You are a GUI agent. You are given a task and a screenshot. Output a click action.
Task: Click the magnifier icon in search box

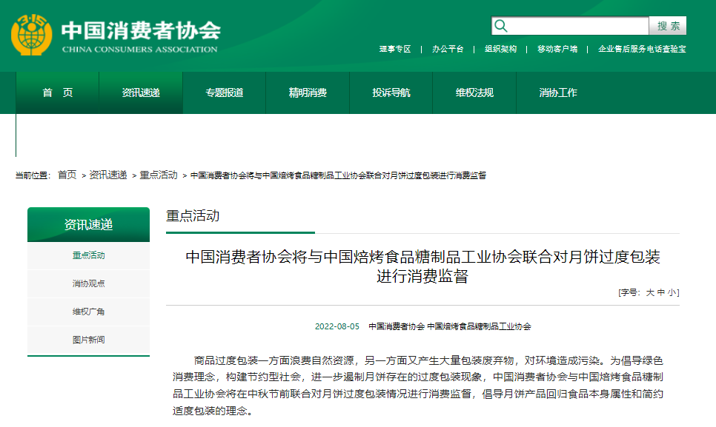501,26
